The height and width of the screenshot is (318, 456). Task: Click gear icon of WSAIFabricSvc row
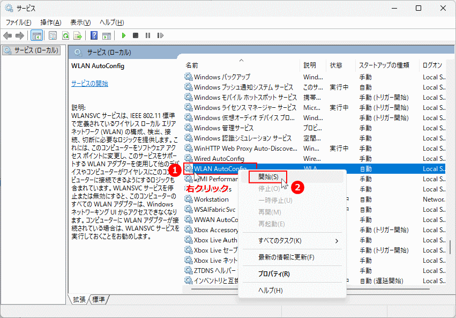pos(189,209)
